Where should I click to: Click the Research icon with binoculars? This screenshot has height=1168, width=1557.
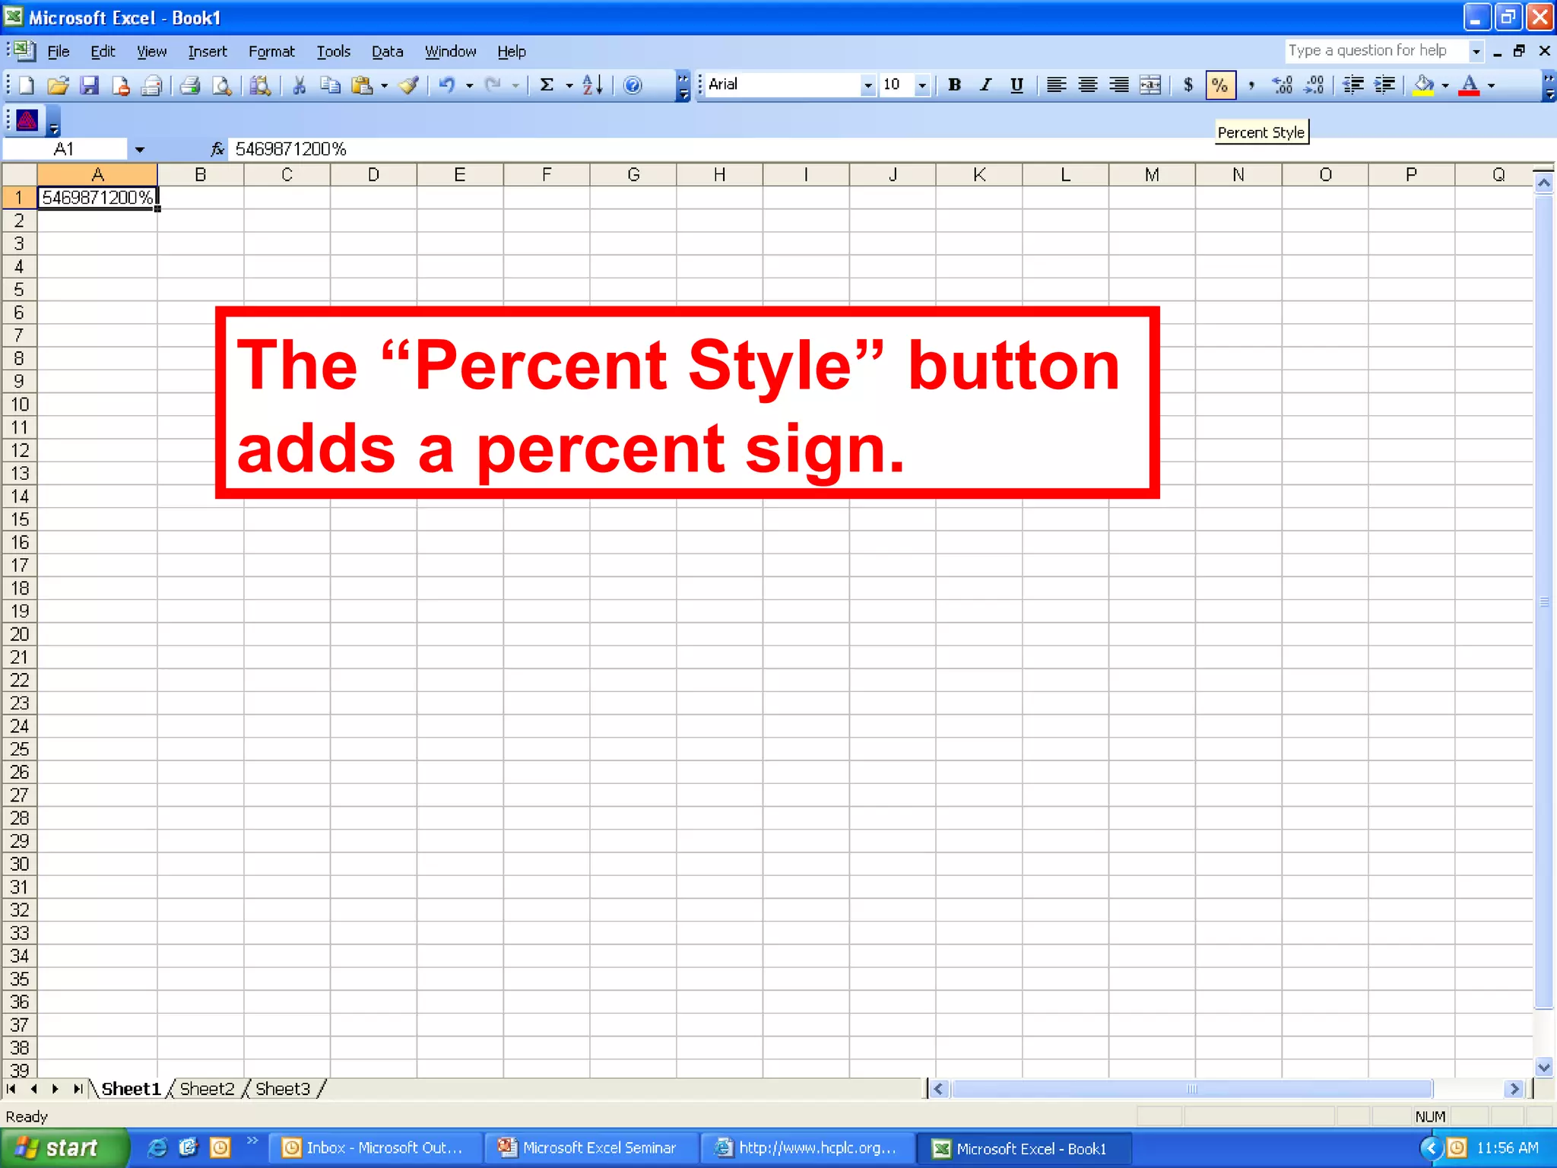[x=261, y=85]
